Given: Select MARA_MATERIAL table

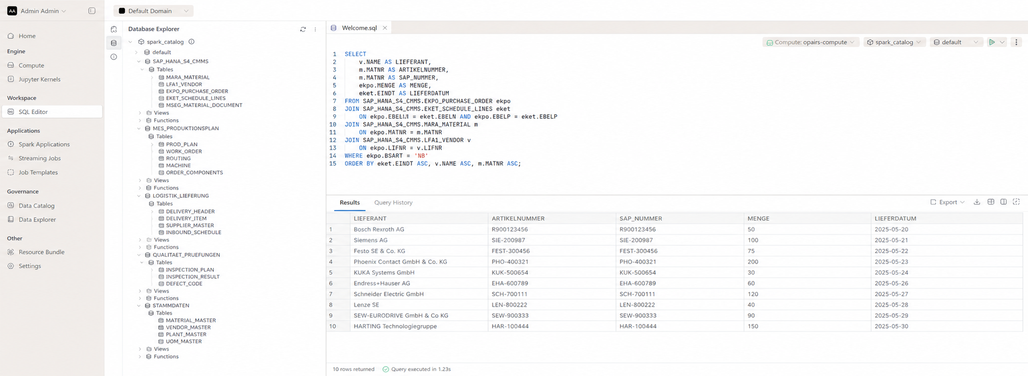Looking at the screenshot, I should [187, 77].
